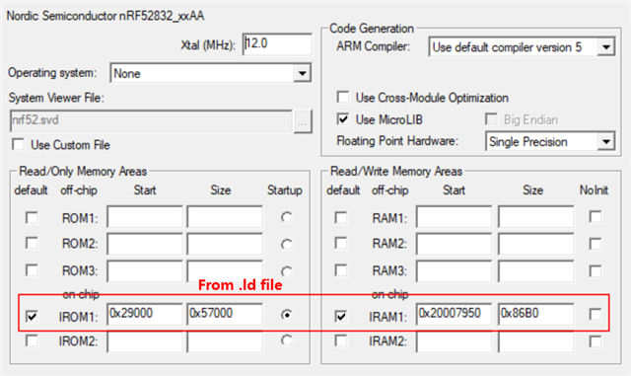631x376 pixels.
Task: Click the RAM2 Start field
Action: coord(454,244)
